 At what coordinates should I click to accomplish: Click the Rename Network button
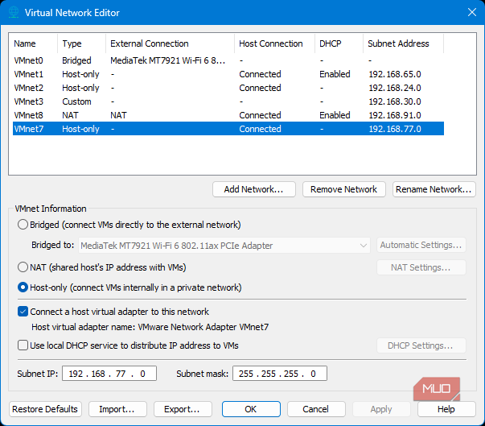coord(434,189)
